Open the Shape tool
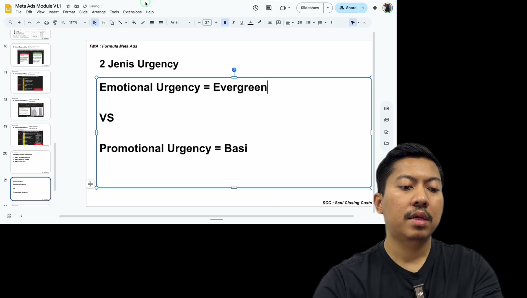 (x=112, y=23)
